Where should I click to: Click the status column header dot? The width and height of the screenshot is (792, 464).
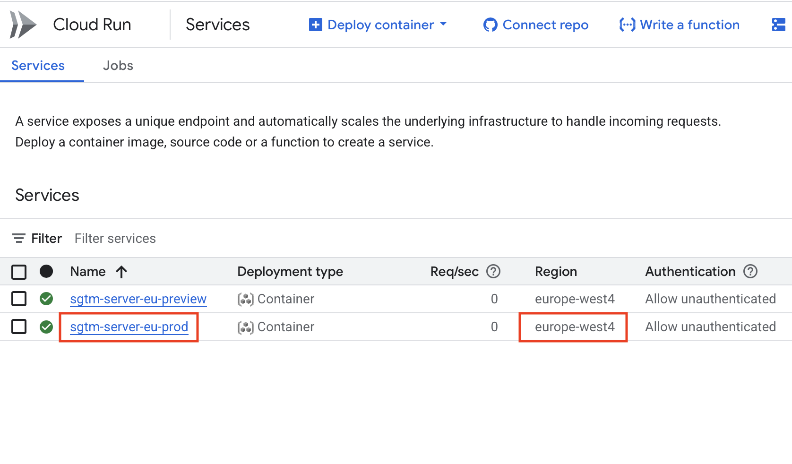(x=46, y=271)
